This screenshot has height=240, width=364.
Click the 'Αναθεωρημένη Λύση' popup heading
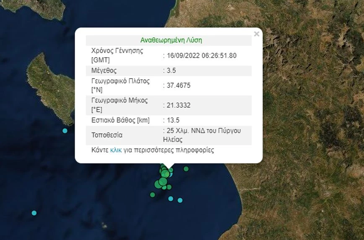click(171, 40)
